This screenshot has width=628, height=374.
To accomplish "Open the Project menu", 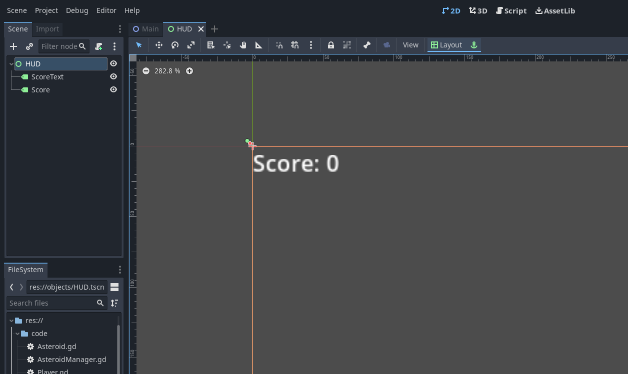I will (x=46, y=10).
